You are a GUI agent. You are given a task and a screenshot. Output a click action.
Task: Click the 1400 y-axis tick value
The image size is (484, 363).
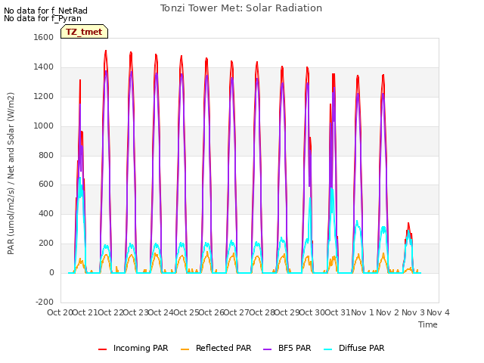coord(44,67)
